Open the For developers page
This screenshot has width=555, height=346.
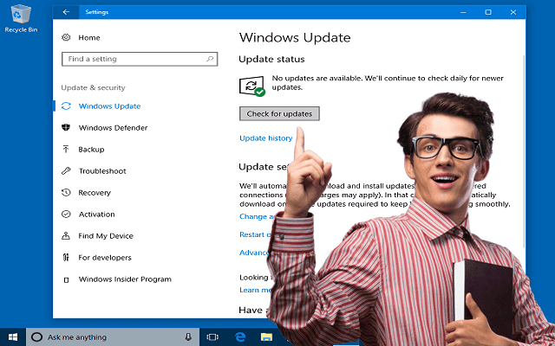[x=105, y=258]
